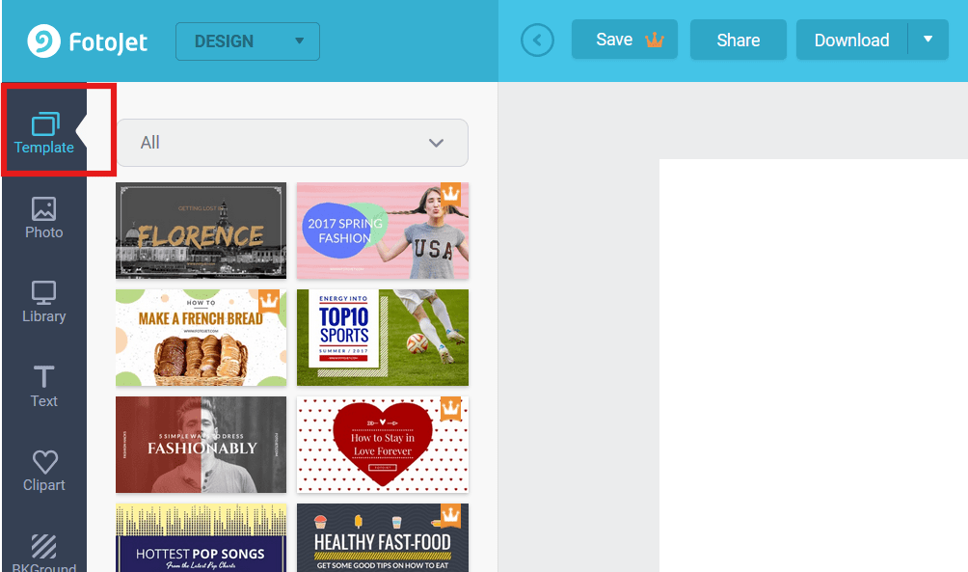Choose the Florence template thumbnail
Image resolution: width=968 pixels, height=572 pixels.
point(201,231)
